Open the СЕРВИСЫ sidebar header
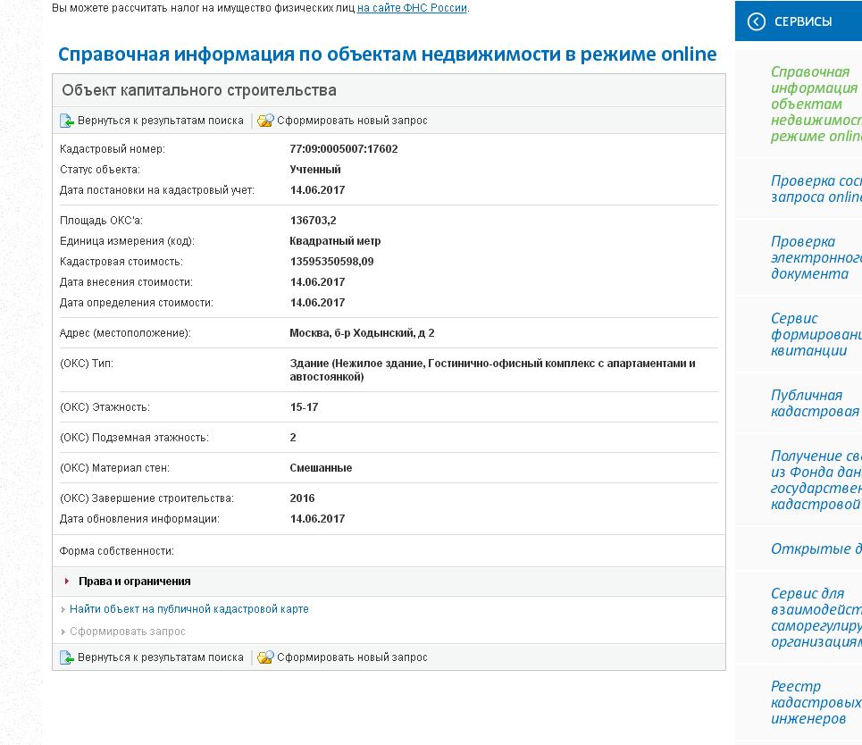 point(799,21)
